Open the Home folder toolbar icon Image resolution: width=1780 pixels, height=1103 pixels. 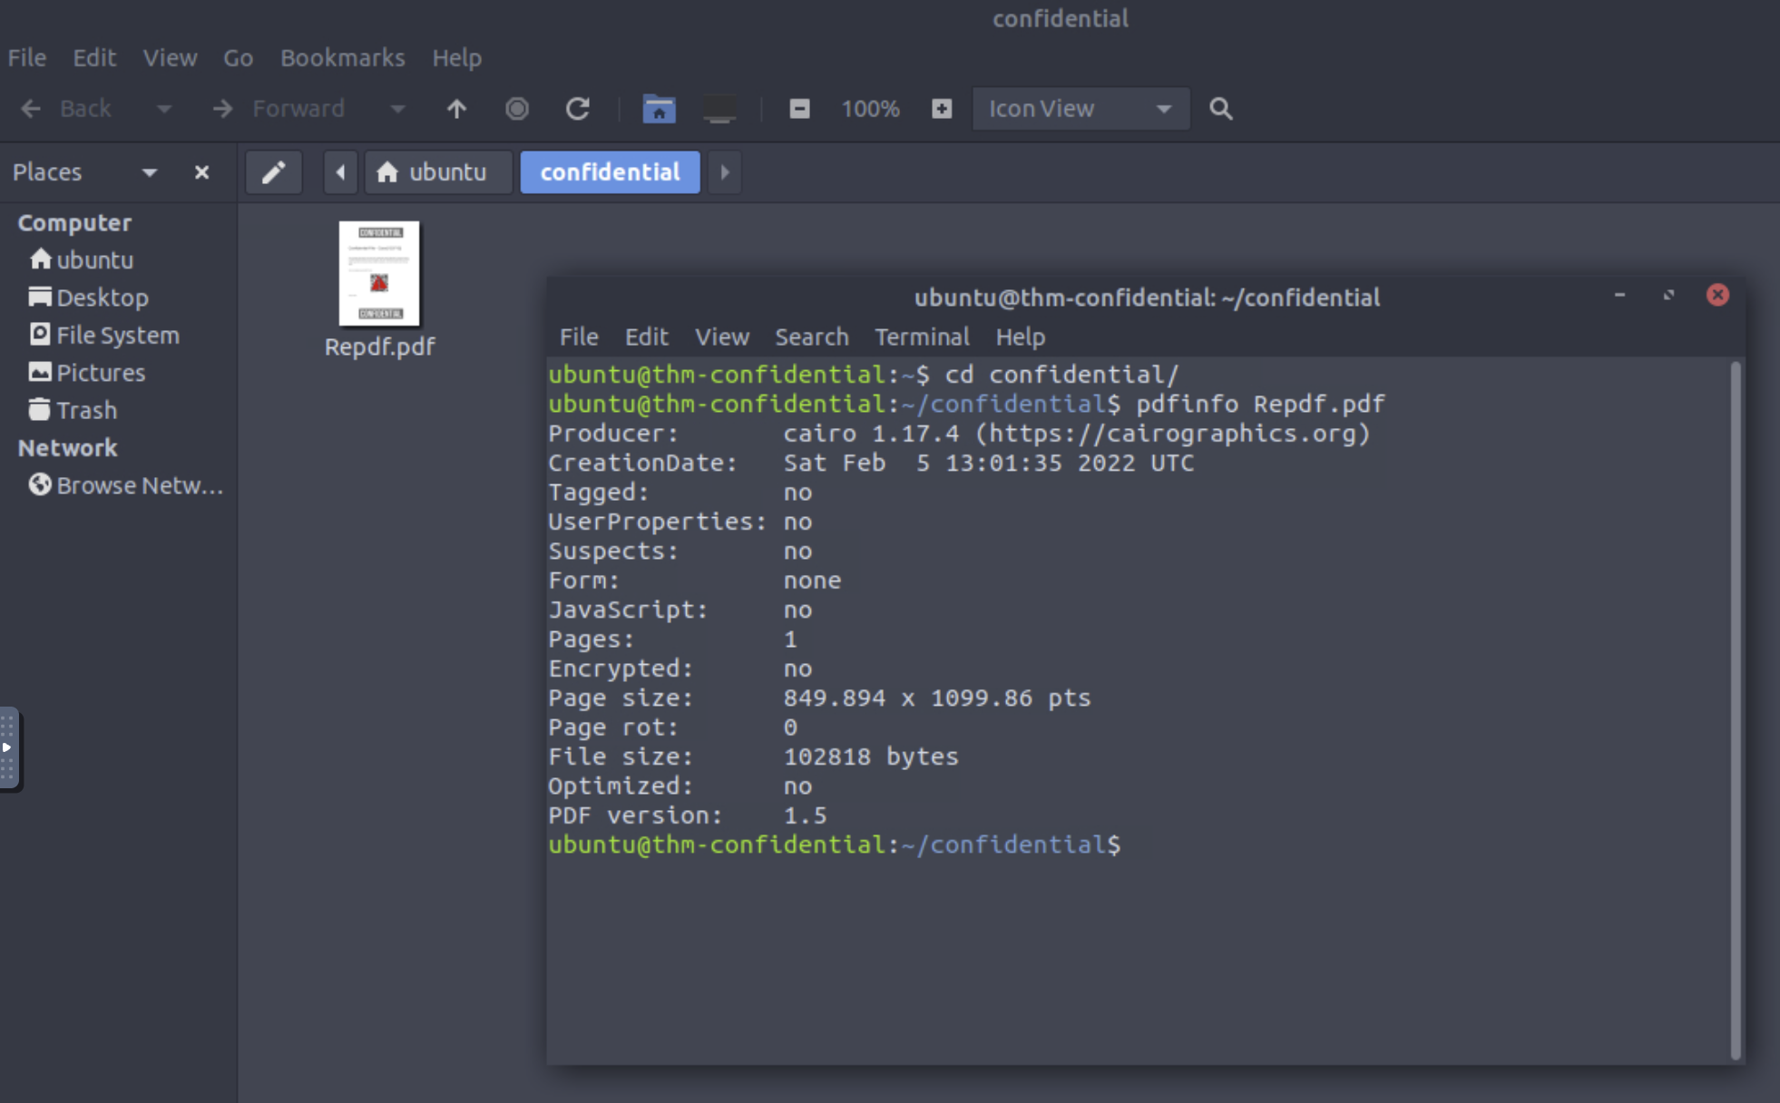coord(660,109)
